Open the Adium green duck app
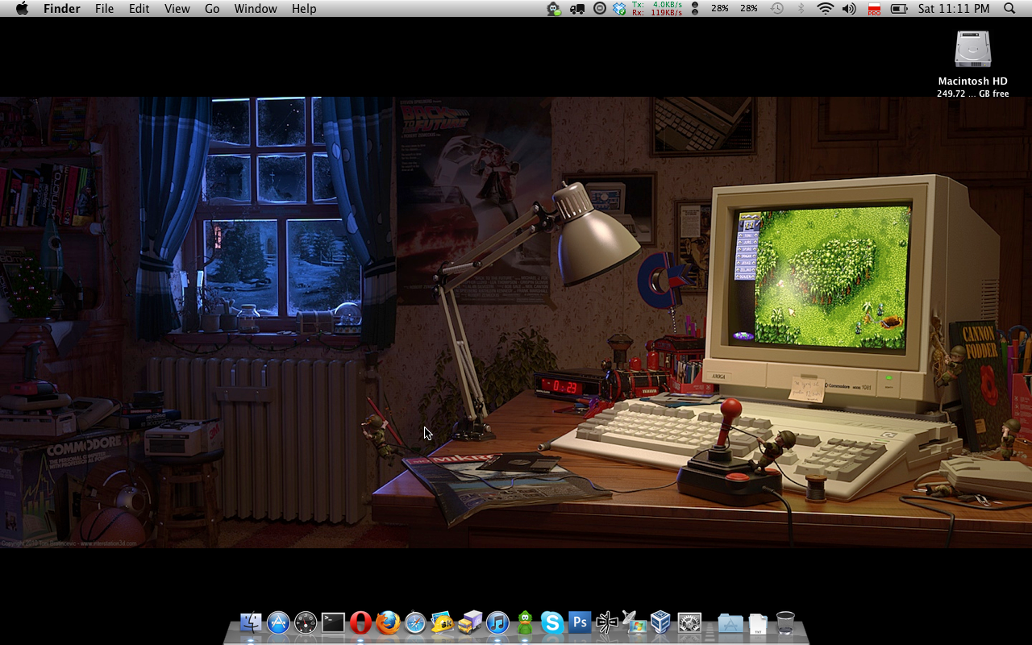 point(525,622)
